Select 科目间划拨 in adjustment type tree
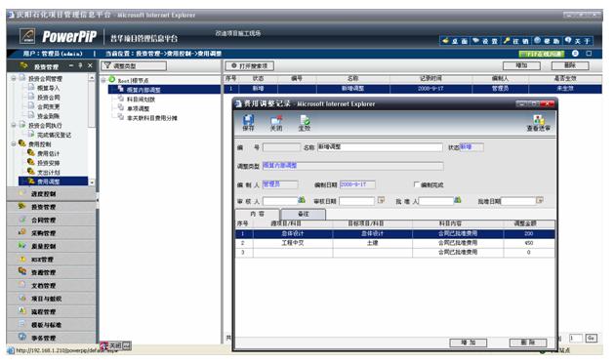Viewport: 615px width, 363px height. tap(141, 100)
